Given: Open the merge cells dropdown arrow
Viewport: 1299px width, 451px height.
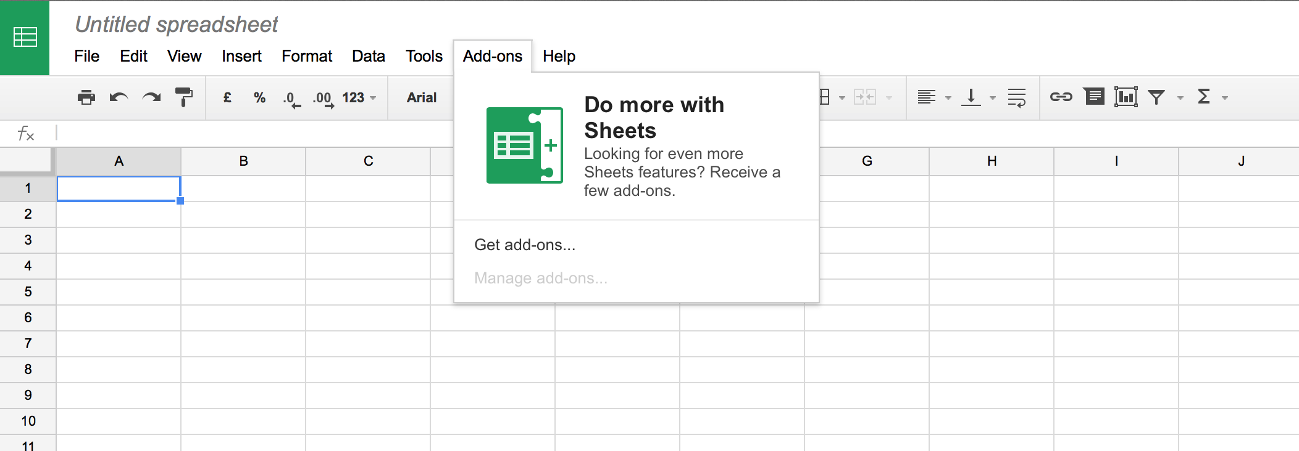Looking at the screenshot, I should pos(889,98).
